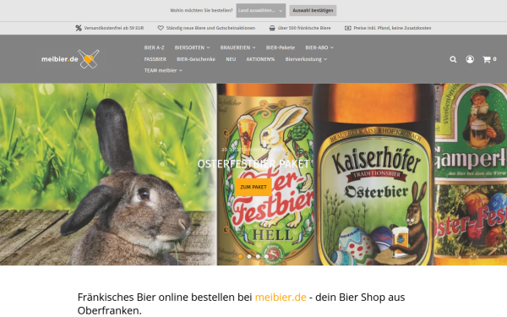Open the FASSBIER menu item
Image resolution: width=507 pixels, height=317 pixels.
coord(155,59)
